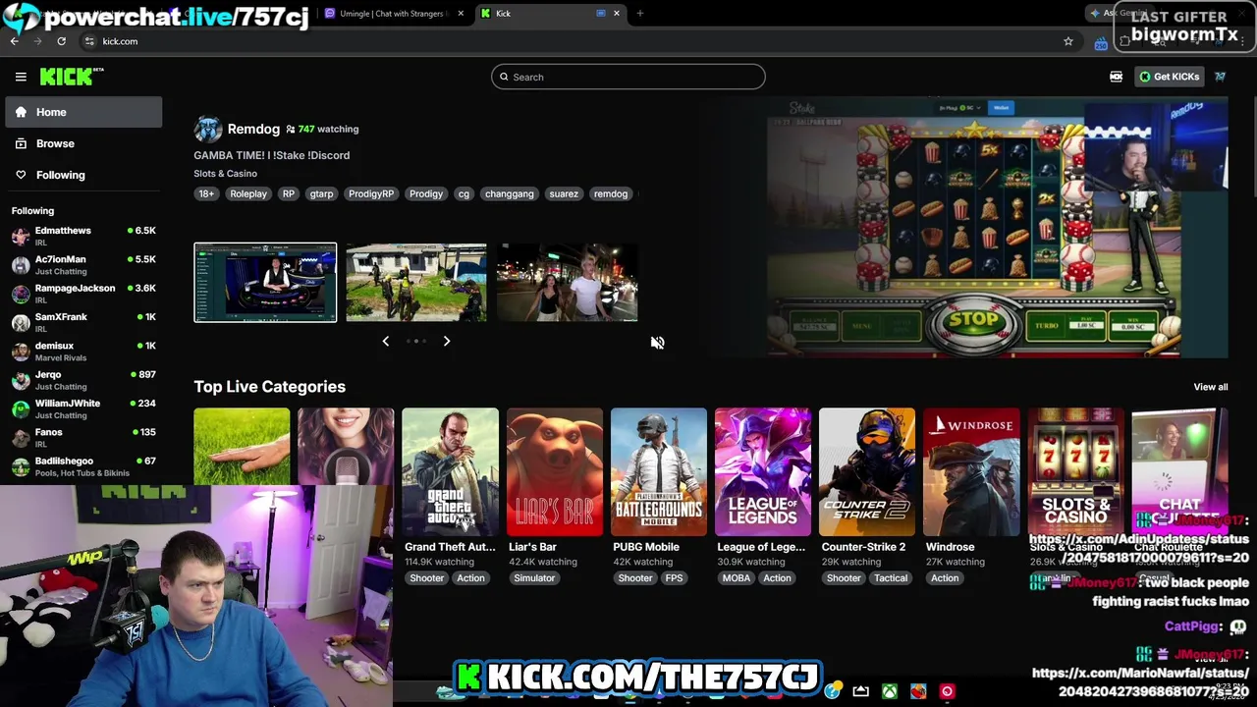Bookmark this page with star icon
The width and height of the screenshot is (1257, 707).
coord(1067,41)
